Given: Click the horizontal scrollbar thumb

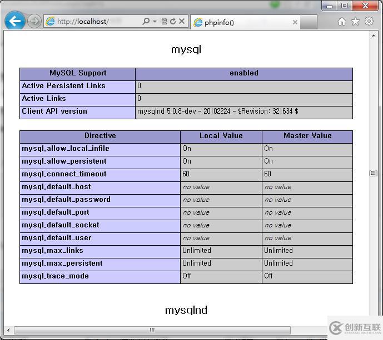Looking at the screenshot, I should 152,330.
